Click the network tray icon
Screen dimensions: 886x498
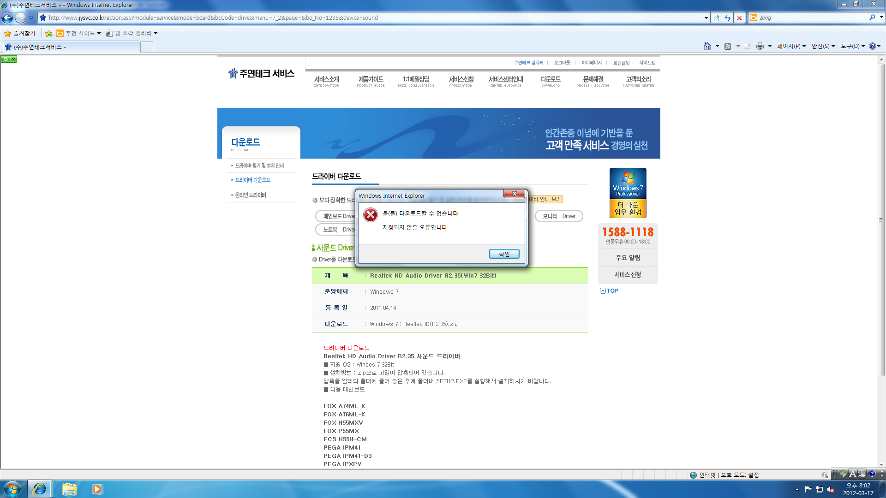point(819,489)
